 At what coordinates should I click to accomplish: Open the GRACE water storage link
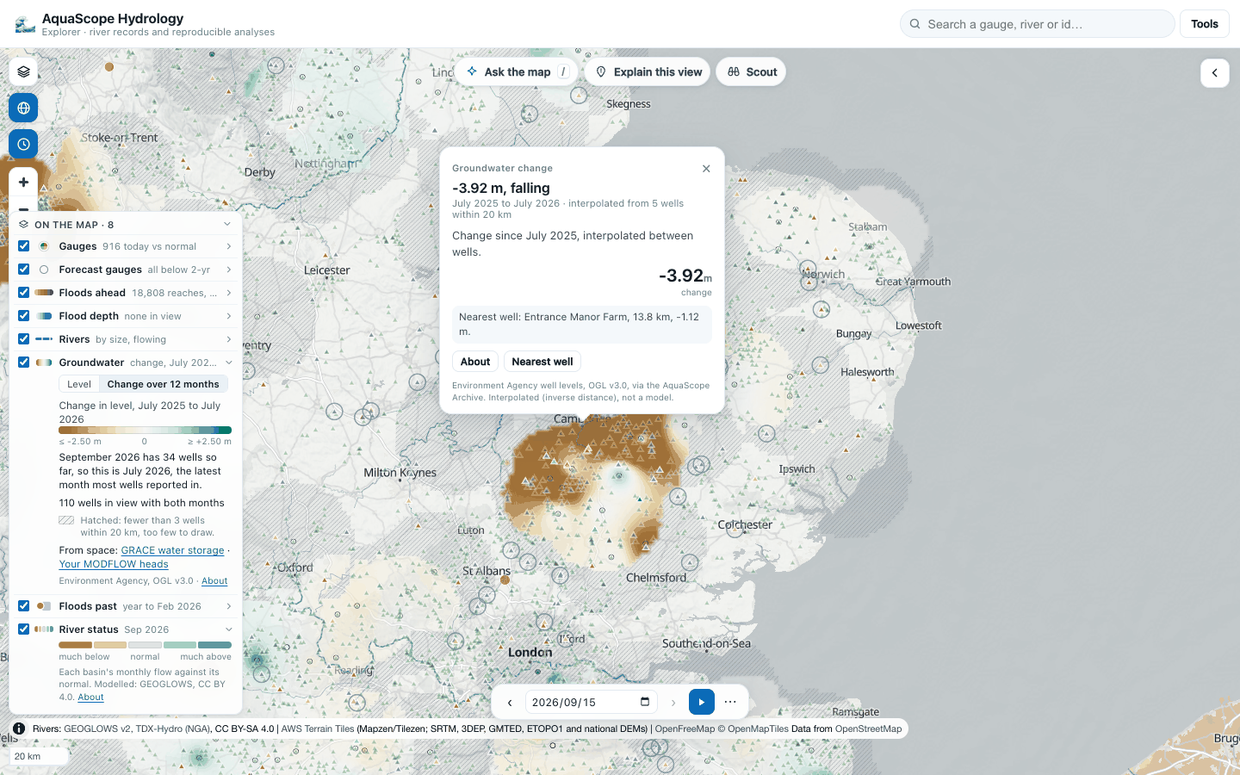click(172, 550)
